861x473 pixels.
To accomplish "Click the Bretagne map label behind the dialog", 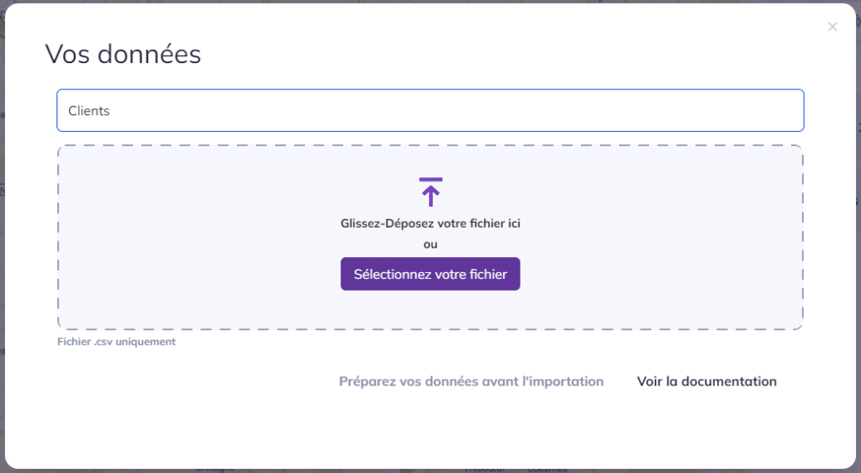I will pyautogui.click(x=215, y=469).
